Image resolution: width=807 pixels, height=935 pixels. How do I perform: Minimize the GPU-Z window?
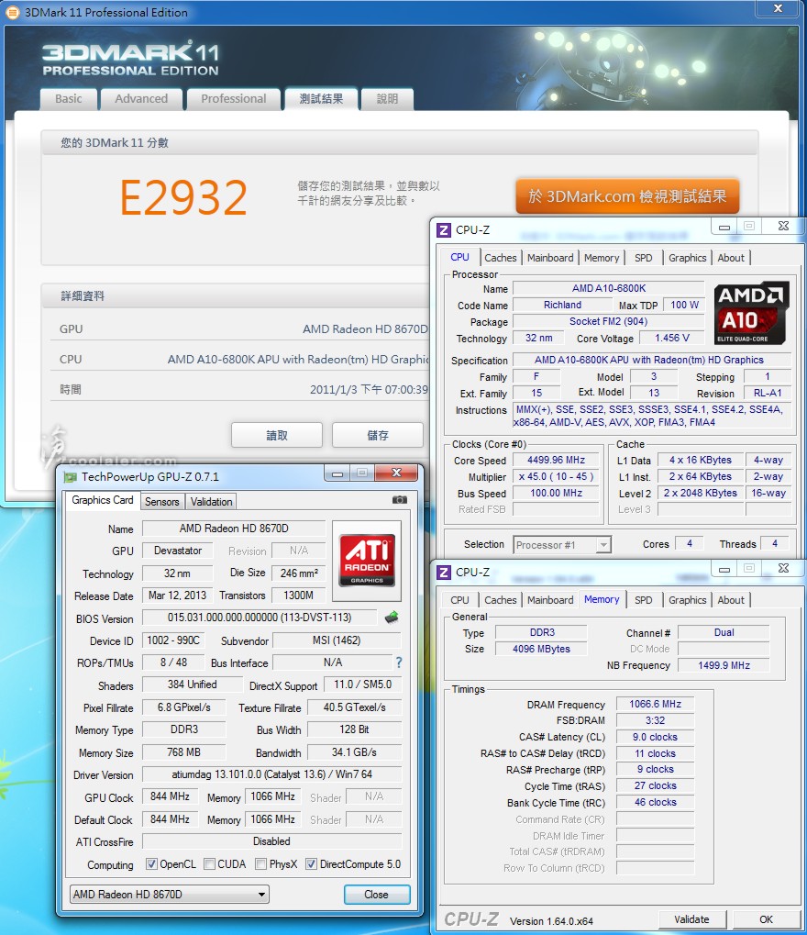click(x=337, y=473)
